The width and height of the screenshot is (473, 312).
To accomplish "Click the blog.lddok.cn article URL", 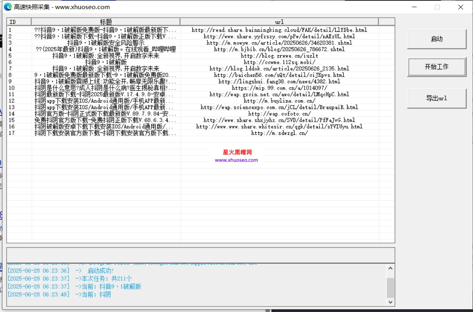I will [279, 69].
